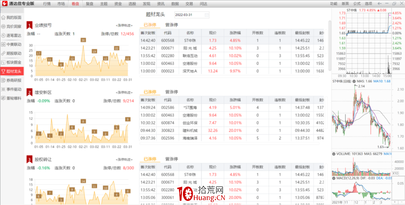Select the 看盘 tab in top menu

pyautogui.click(x=75, y=4)
